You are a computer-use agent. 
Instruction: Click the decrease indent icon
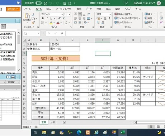click(x=75, y=23)
